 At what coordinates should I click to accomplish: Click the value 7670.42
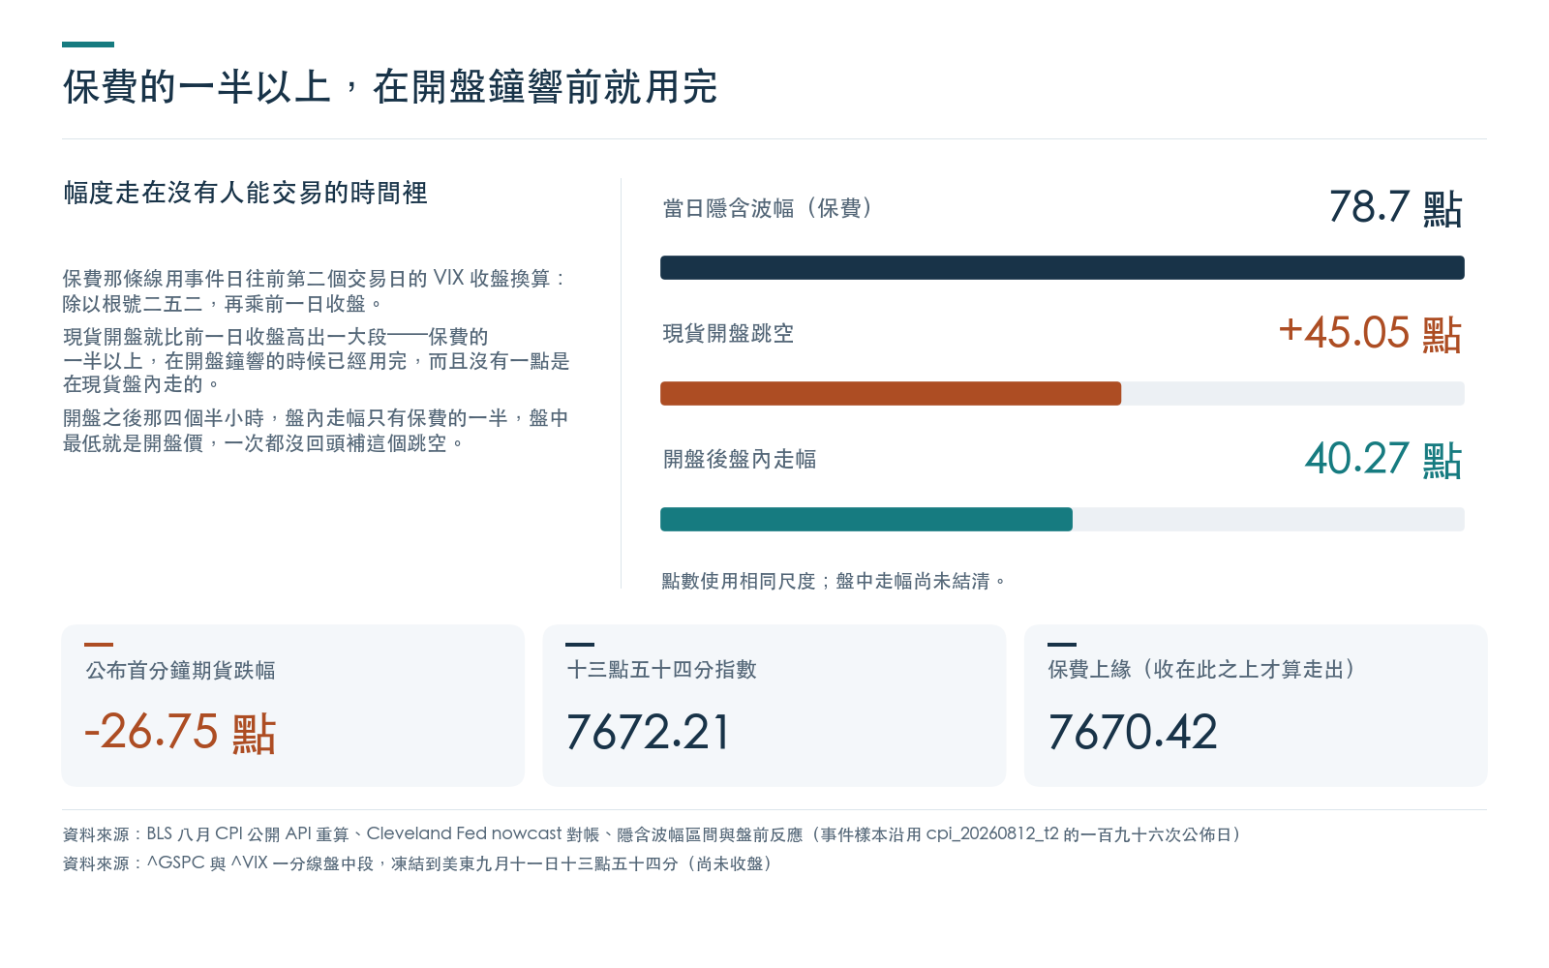pos(1133,732)
